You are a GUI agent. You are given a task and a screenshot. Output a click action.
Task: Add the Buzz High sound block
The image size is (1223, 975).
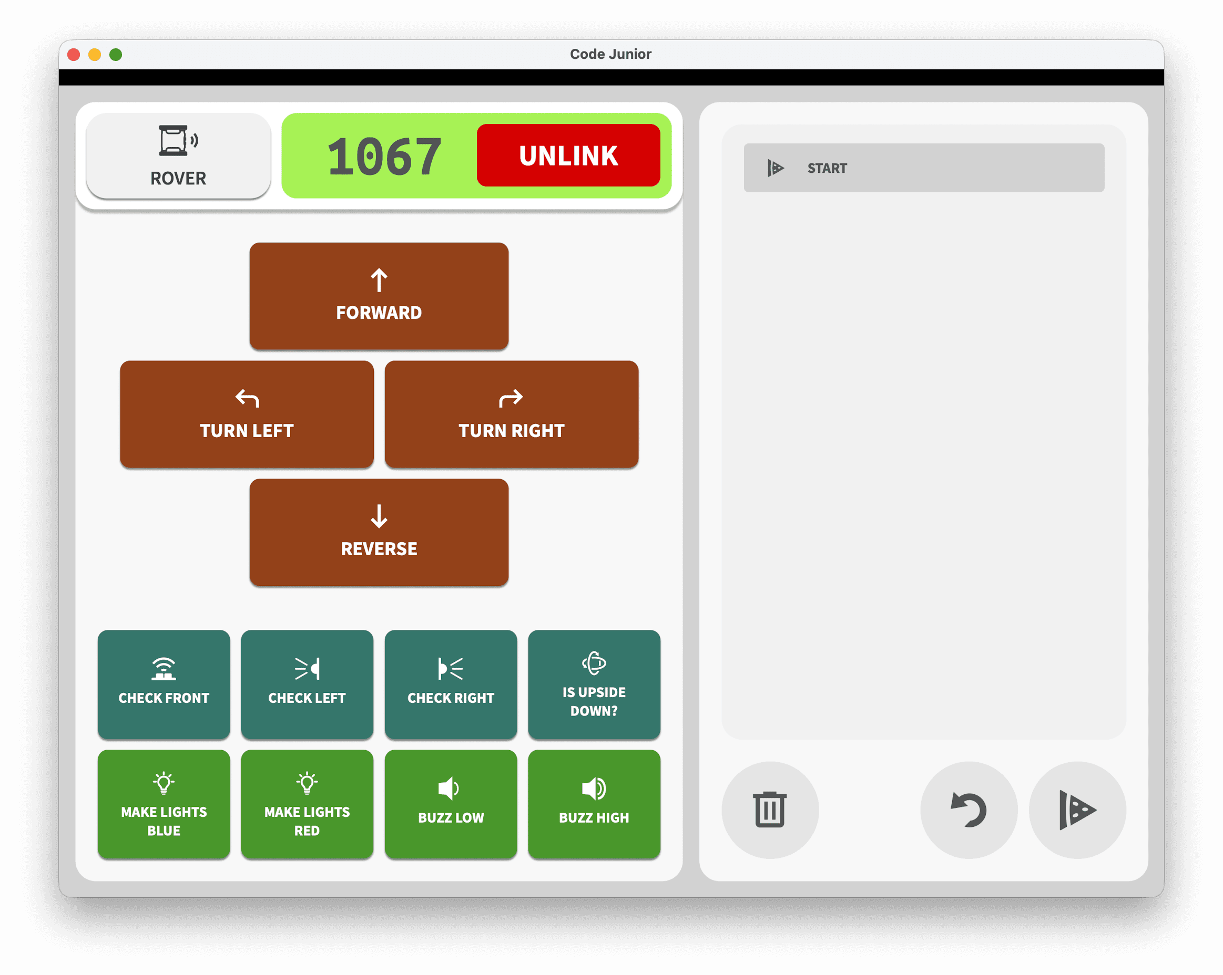tap(593, 803)
